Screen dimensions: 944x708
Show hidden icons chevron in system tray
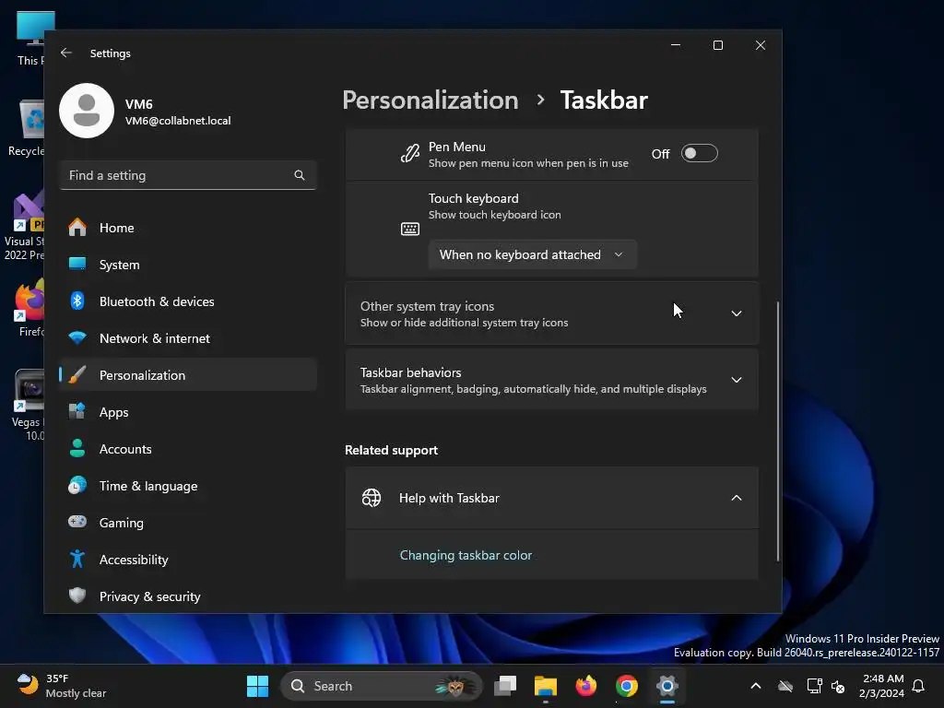pos(756,686)
